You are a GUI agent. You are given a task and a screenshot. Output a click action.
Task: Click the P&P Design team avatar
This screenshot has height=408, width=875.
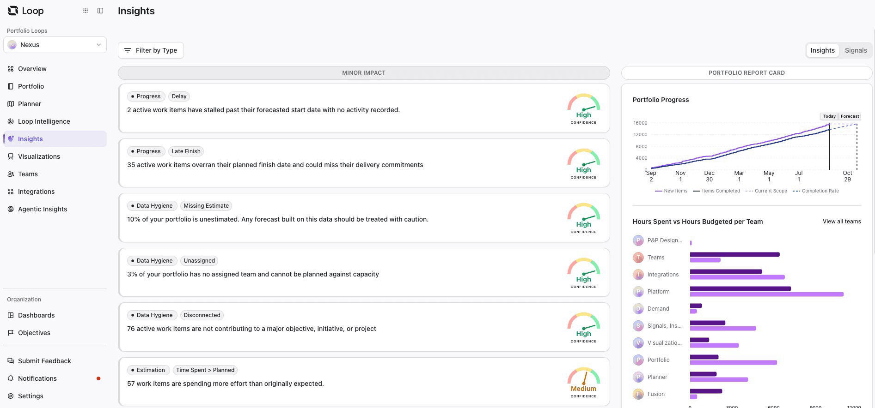click(x=638, y=240)
